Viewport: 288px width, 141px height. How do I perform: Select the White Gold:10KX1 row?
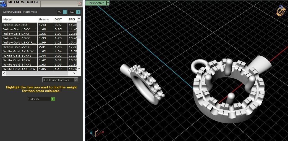39,55
